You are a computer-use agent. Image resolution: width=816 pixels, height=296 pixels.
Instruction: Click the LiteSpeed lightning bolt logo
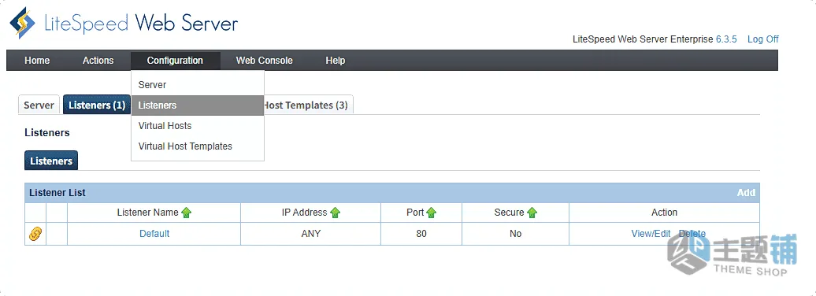coord(22,23)
